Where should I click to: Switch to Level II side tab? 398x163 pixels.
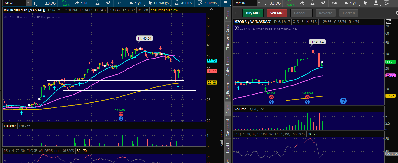pos(228,148)
